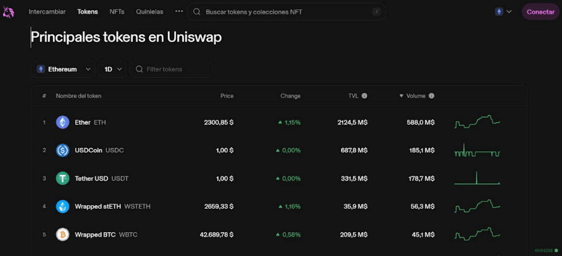Click the Ether volume value 588,0 M$
Image resolution: width=562 pixels, height=256 pixels.
click(421, 122)
